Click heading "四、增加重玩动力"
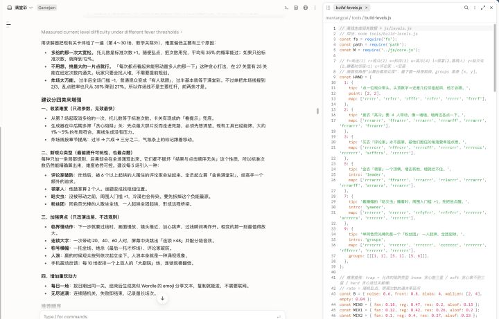The width and height of the screenshot is (499, 319). [x=59, y=276]
